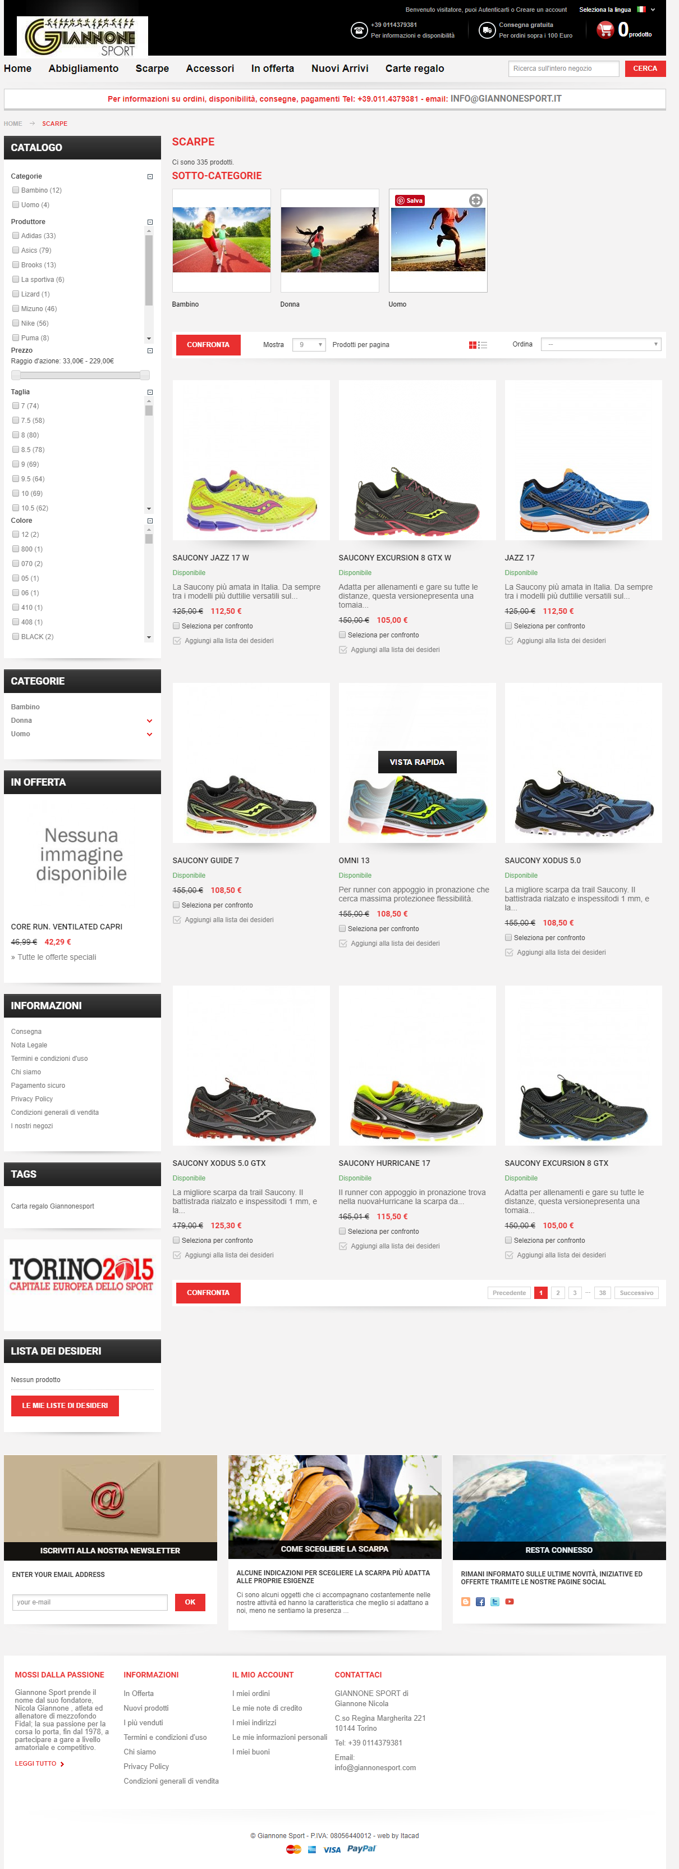Go to Carte regalo menu
Viewport: 679px width, 1869px height.
pyautogui.click(x=415, y=68)
